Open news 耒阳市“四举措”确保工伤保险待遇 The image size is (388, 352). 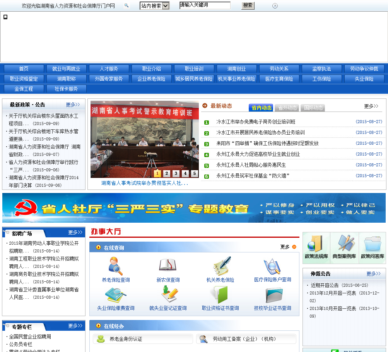[x=267, y=143]
